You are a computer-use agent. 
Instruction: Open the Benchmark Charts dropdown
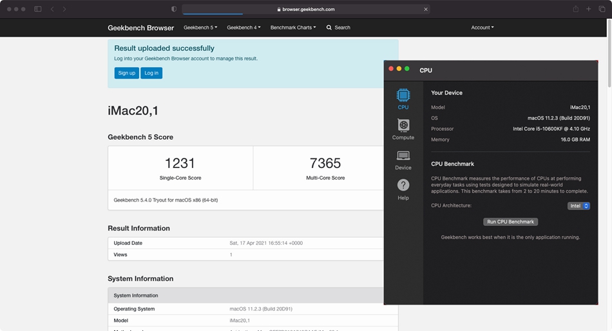click(293, 28)
